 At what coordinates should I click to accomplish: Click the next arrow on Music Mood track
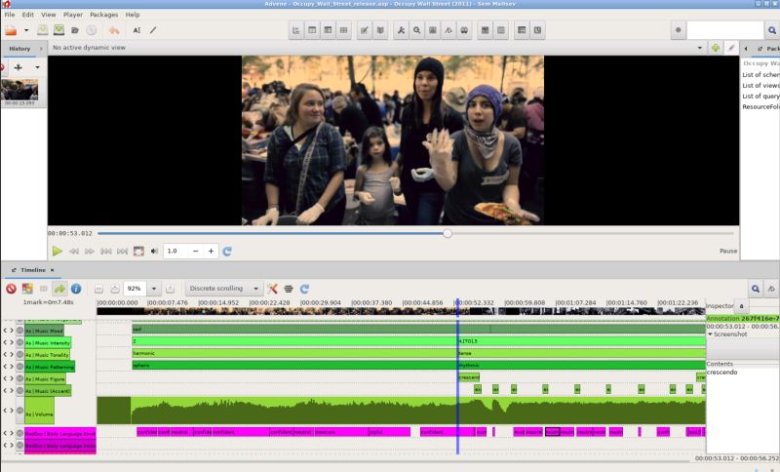point(12,331)
